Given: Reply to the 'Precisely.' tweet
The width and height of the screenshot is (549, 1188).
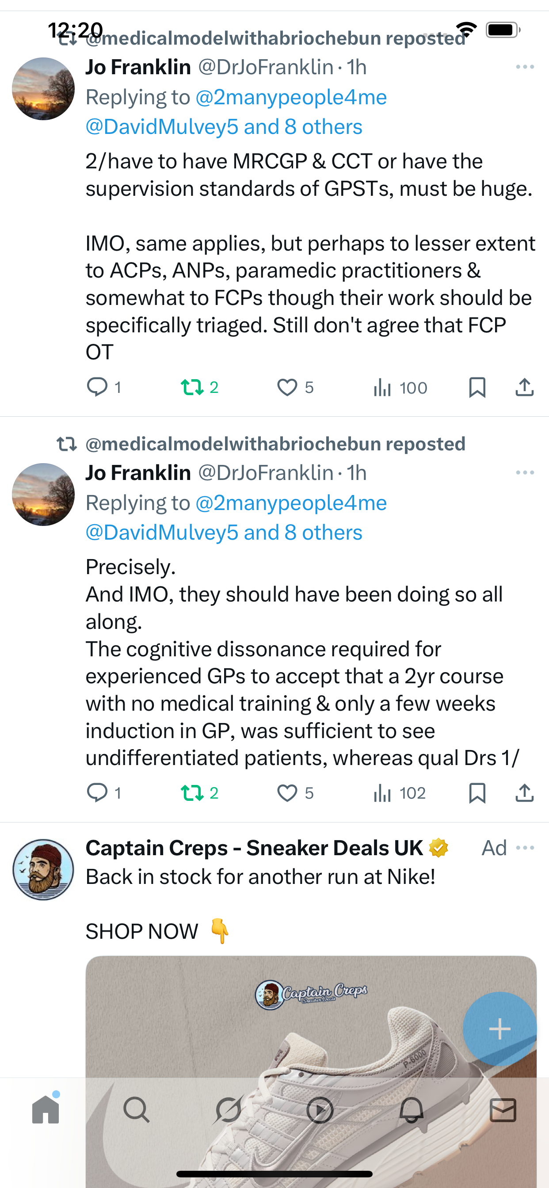Looking at the screenshot, I should (97, 793).
